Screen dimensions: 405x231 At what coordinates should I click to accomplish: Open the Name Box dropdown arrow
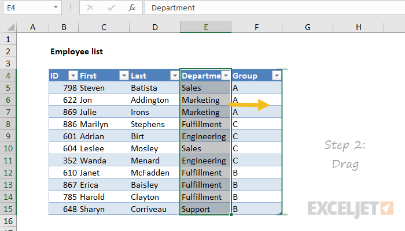tap(56, 8)
